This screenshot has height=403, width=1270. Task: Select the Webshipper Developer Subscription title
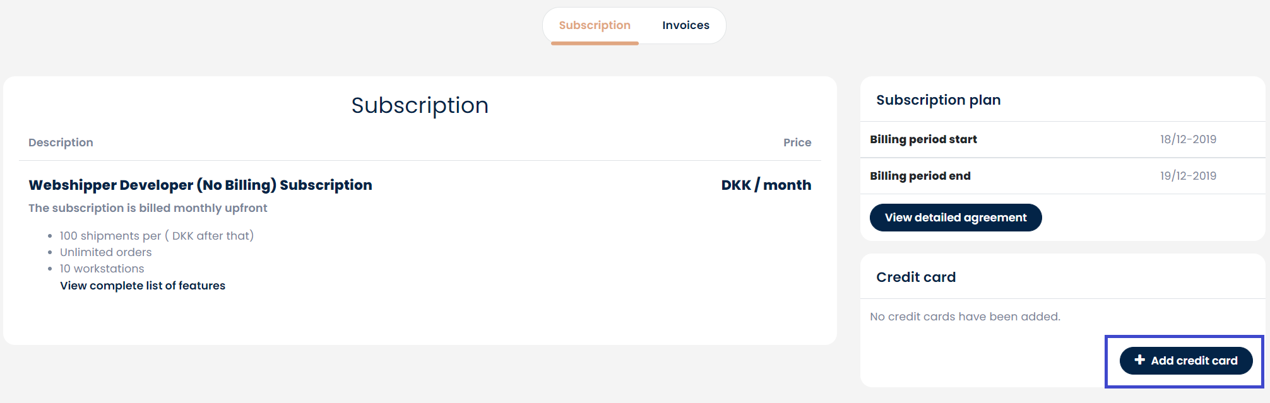(200, 185)
